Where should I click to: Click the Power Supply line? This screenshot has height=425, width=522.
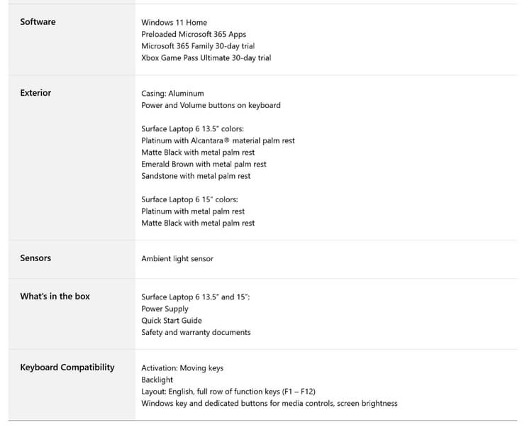[x=165, y=309]
